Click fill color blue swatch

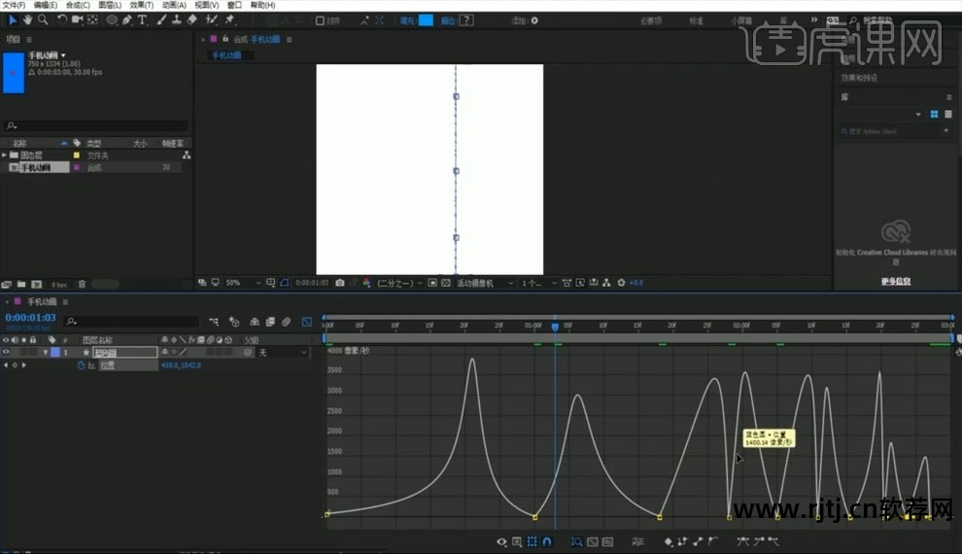tap(426, 20)
